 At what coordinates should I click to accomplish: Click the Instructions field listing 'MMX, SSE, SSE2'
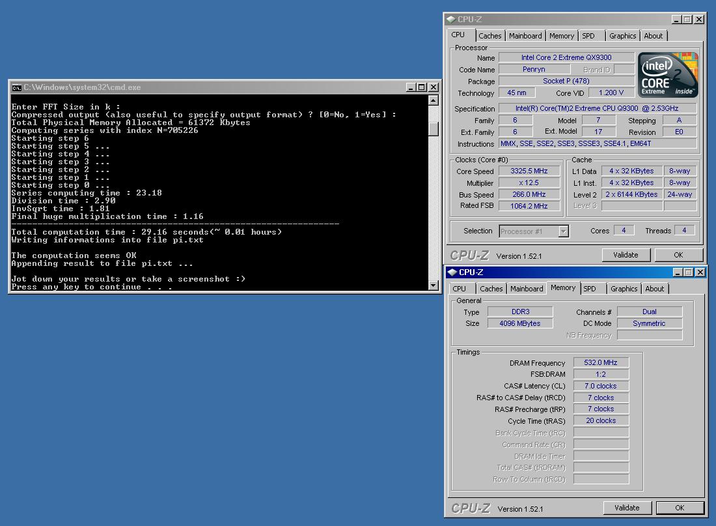(x=598, y=143)
